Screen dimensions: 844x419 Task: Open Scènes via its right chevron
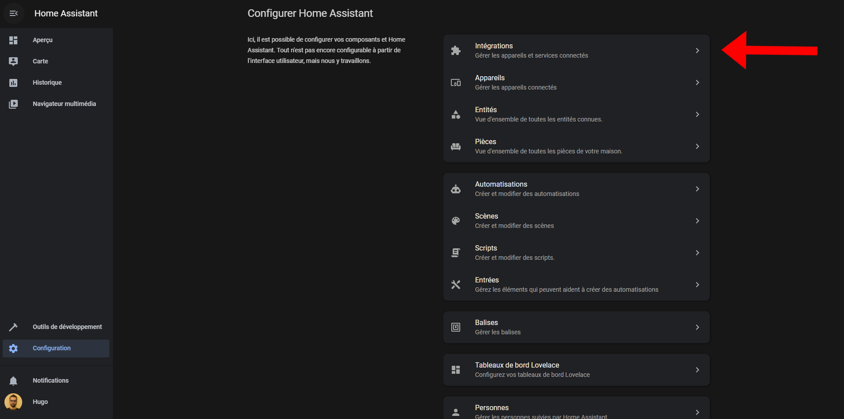(697, 221)
